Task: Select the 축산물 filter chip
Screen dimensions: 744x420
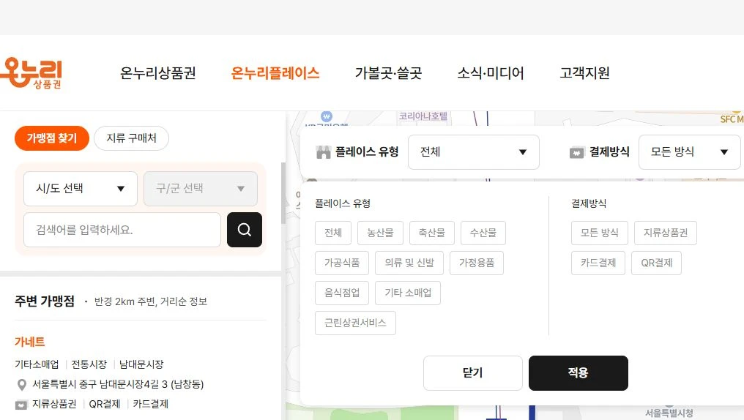Action: pos(432,233)
